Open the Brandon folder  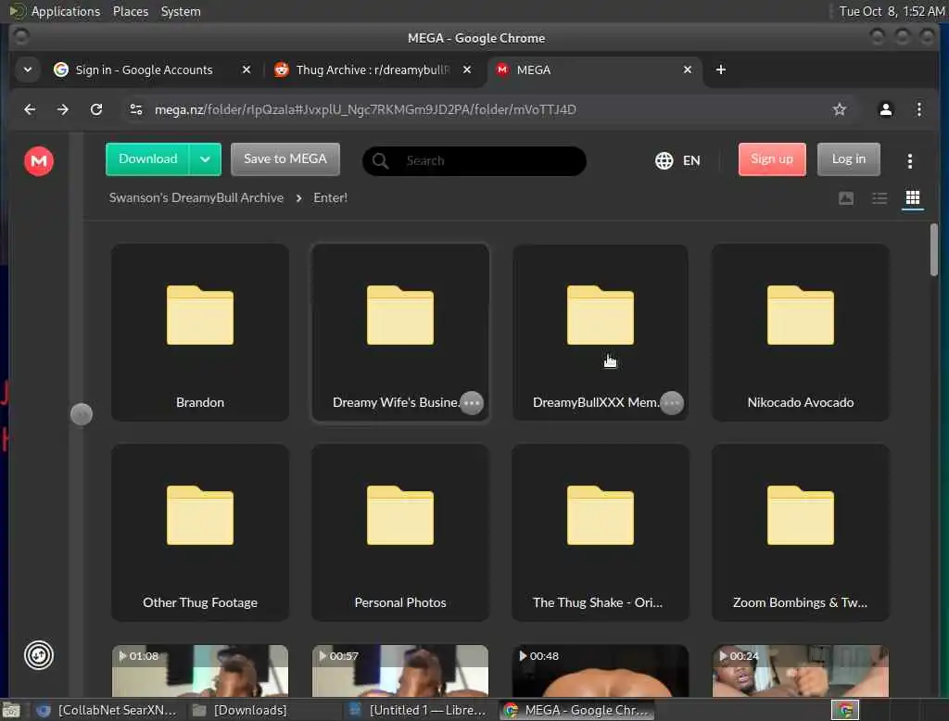(x=200, y=332)
